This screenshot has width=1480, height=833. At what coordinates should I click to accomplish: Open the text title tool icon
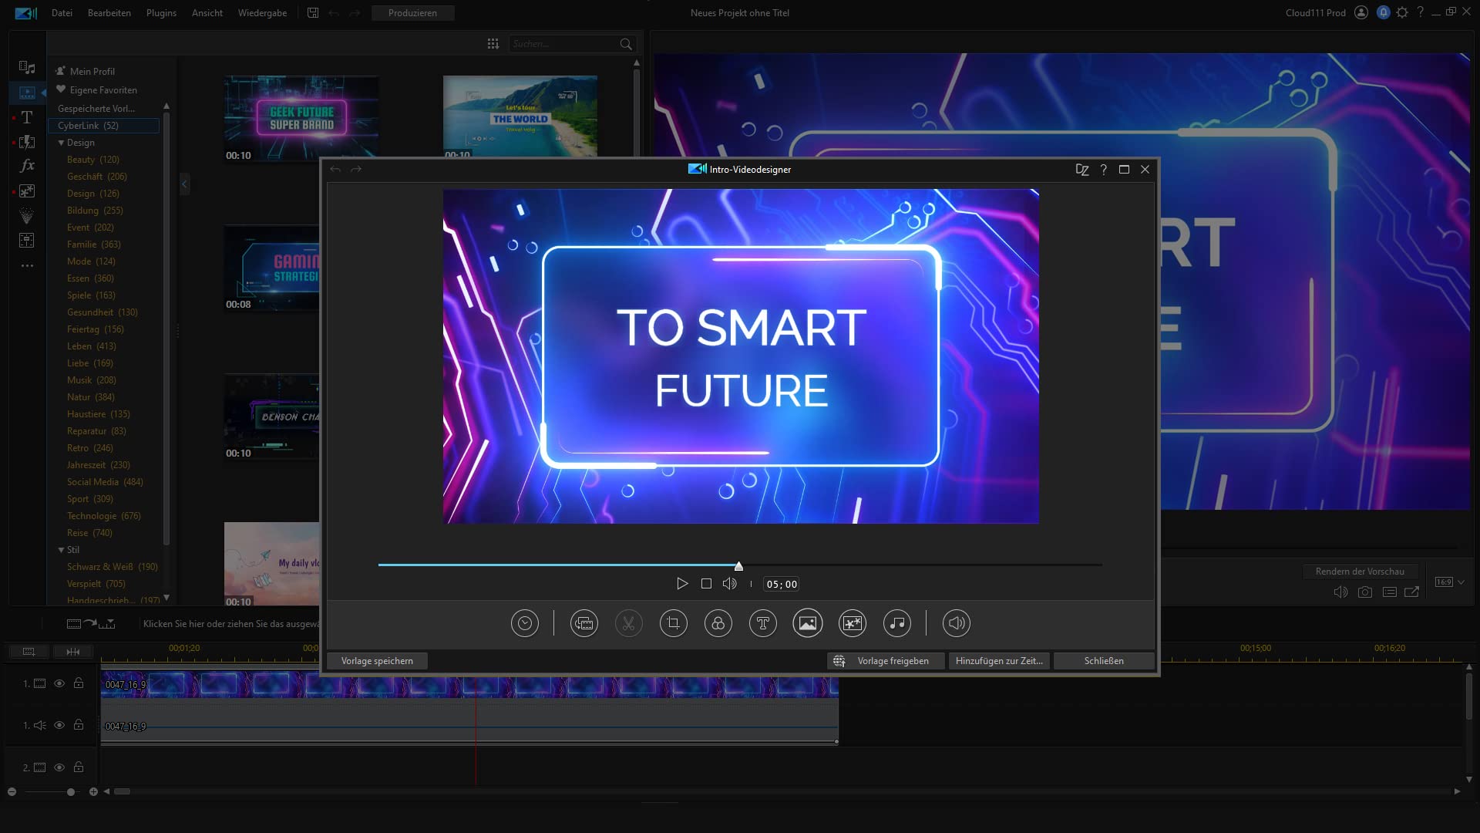point(763,623)
